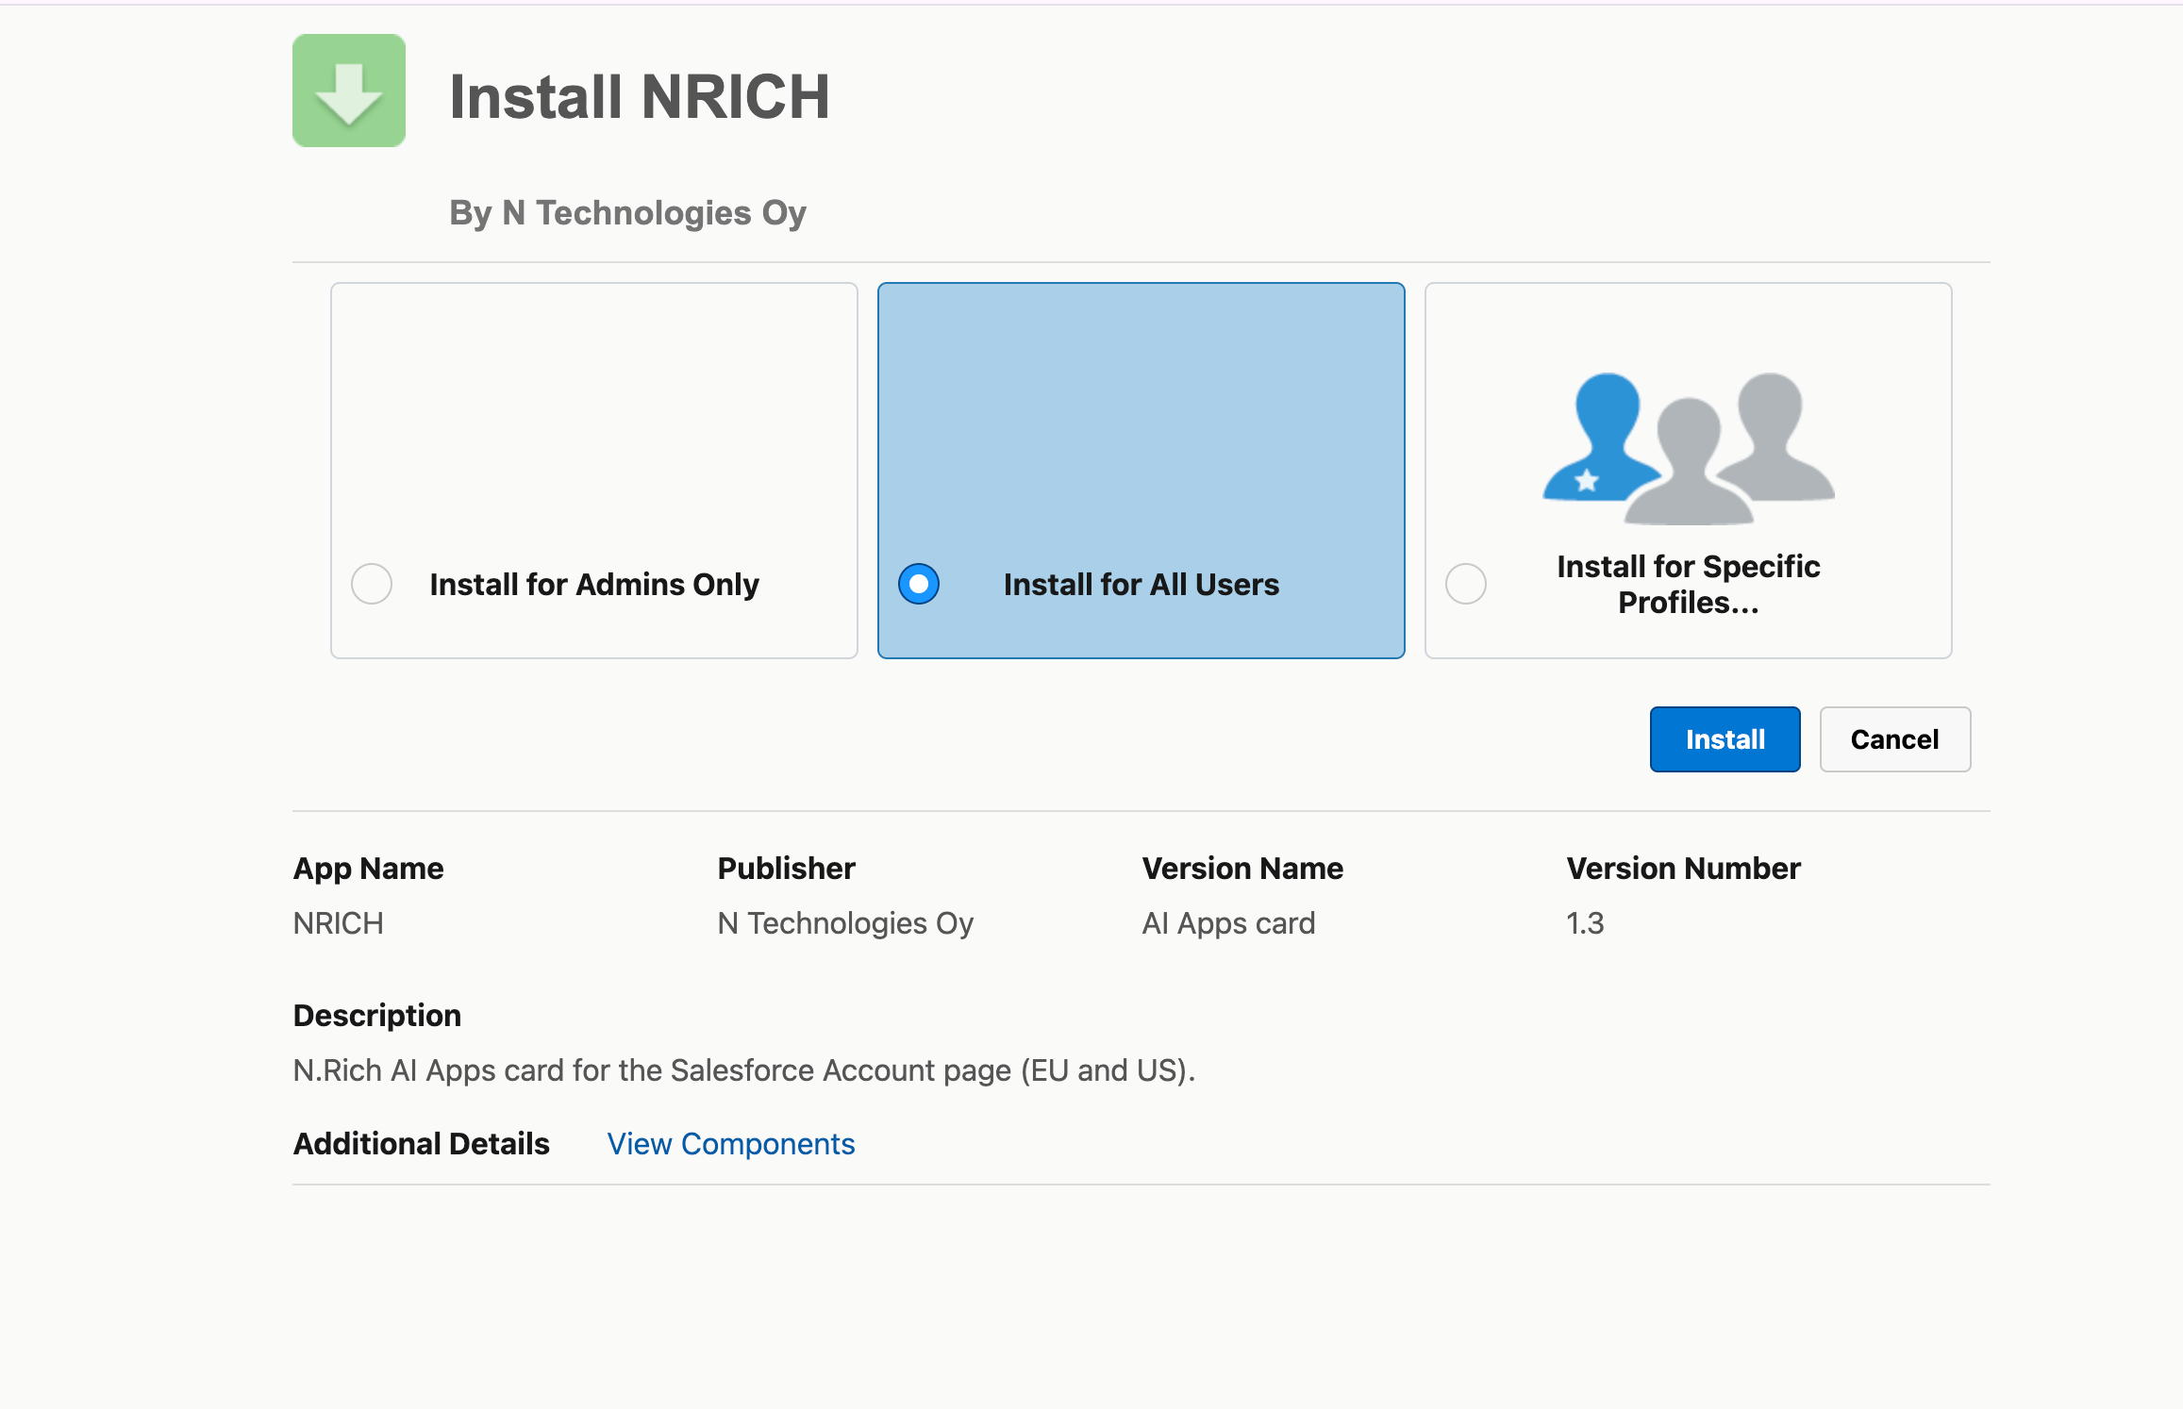Click the Additional Details label
The height and width of the screenshot is (1409, 2183).
[422, 1144]
